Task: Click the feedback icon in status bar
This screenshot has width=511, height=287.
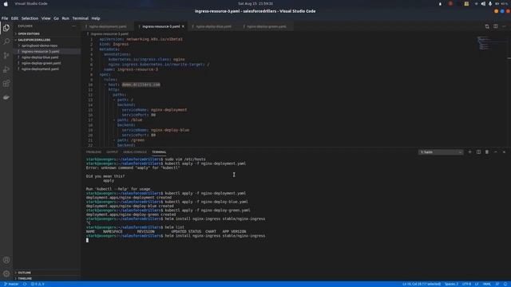Action: [497, 284]
